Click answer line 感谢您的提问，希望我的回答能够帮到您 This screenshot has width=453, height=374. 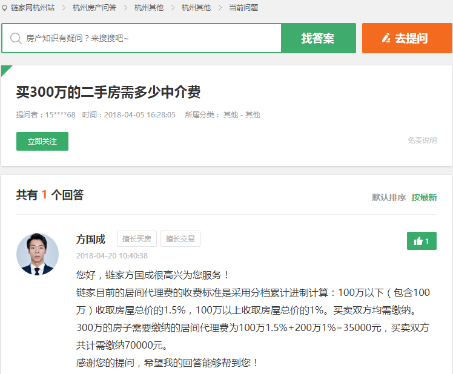[168, 363]
